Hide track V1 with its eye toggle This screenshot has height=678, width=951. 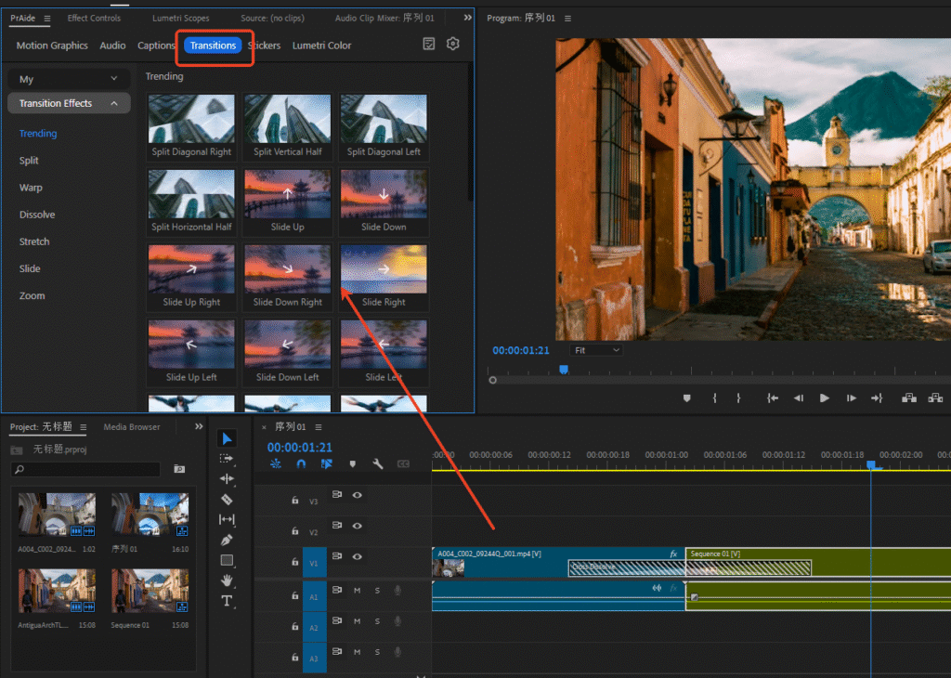pyautogui.click(x=357, y=558)
